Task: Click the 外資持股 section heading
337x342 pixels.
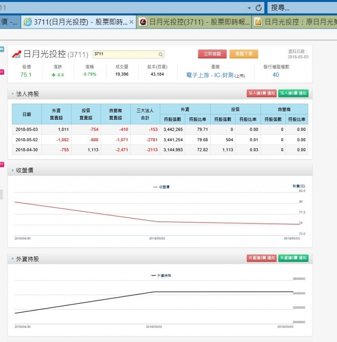Action: click(x=27, y=259)
